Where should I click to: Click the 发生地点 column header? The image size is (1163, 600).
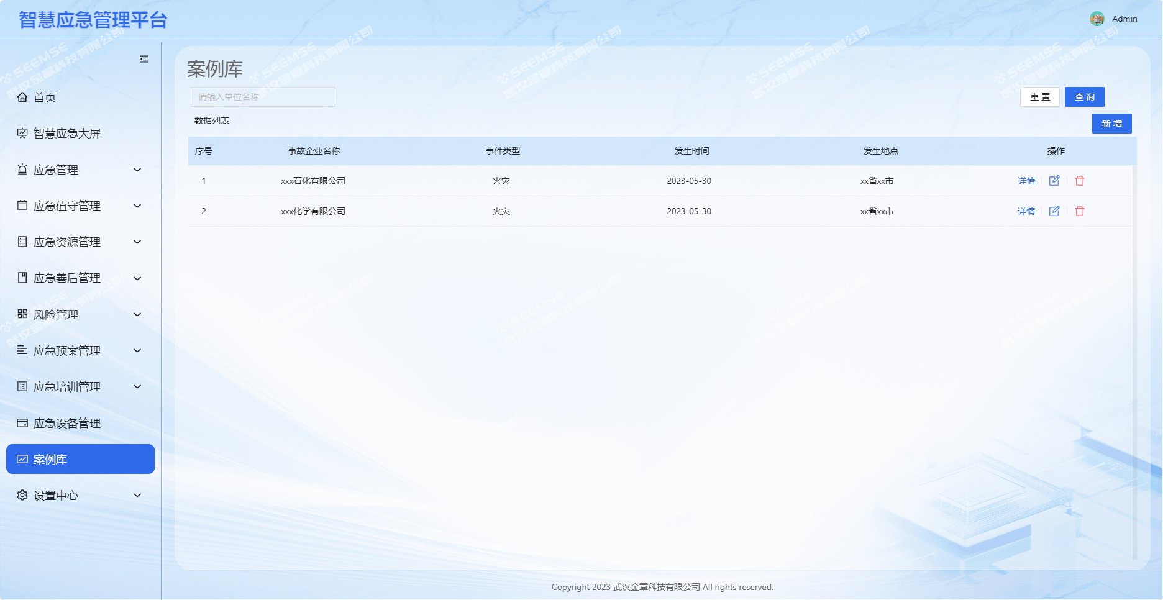coord(881,151)
